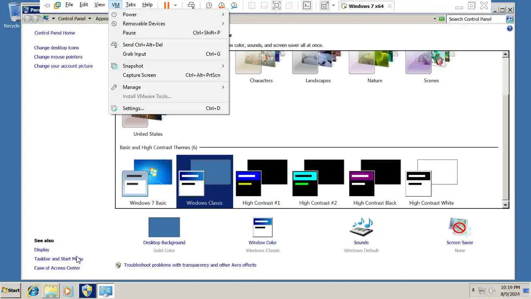Select the Windows 7 x64 tab

pos(366,6)
